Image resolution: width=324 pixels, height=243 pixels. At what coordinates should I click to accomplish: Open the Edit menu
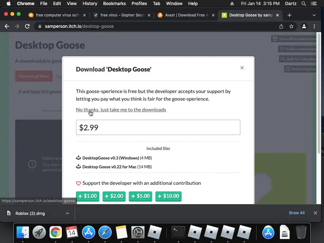pyautogui.click(x=57, y=3)
